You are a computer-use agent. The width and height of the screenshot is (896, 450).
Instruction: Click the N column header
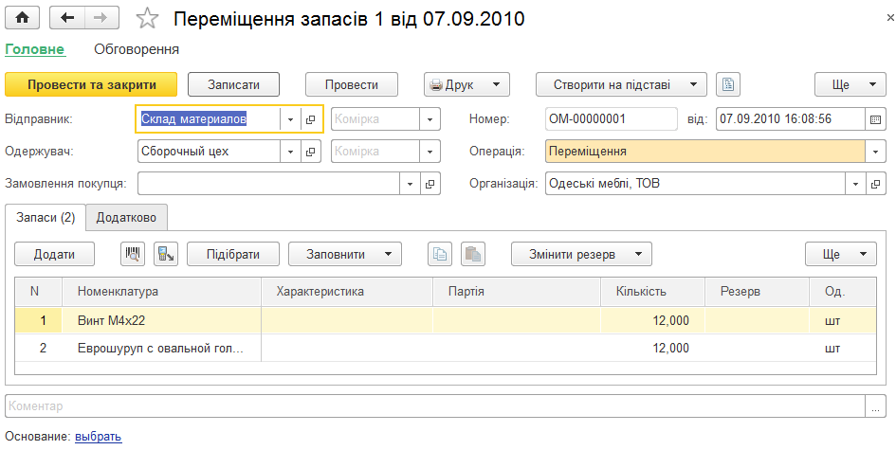pyautogui.click(x=38, y=291)
